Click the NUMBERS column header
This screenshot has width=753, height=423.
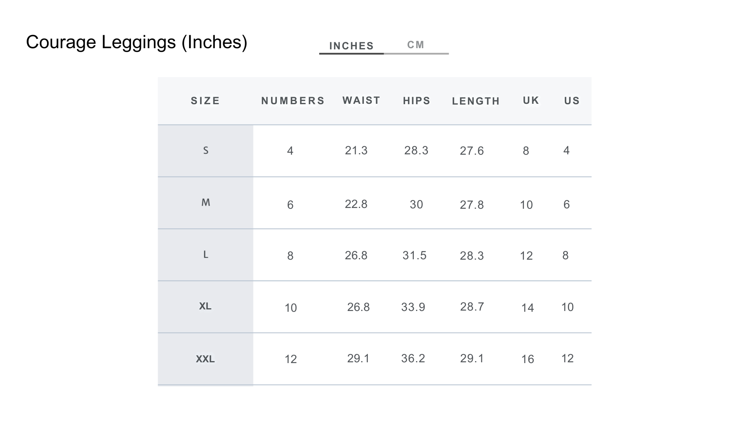293,101
